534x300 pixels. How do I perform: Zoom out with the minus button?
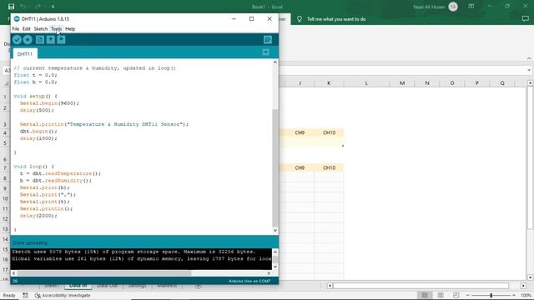point(468,295)
